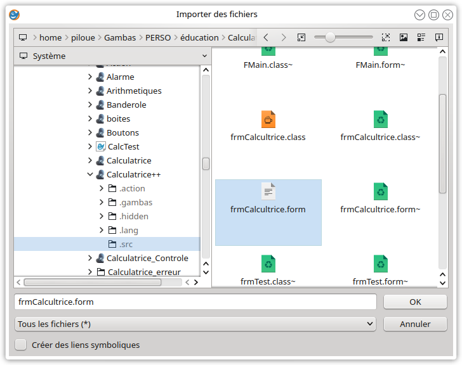Select Banderole in folder tree

[126, 105]
